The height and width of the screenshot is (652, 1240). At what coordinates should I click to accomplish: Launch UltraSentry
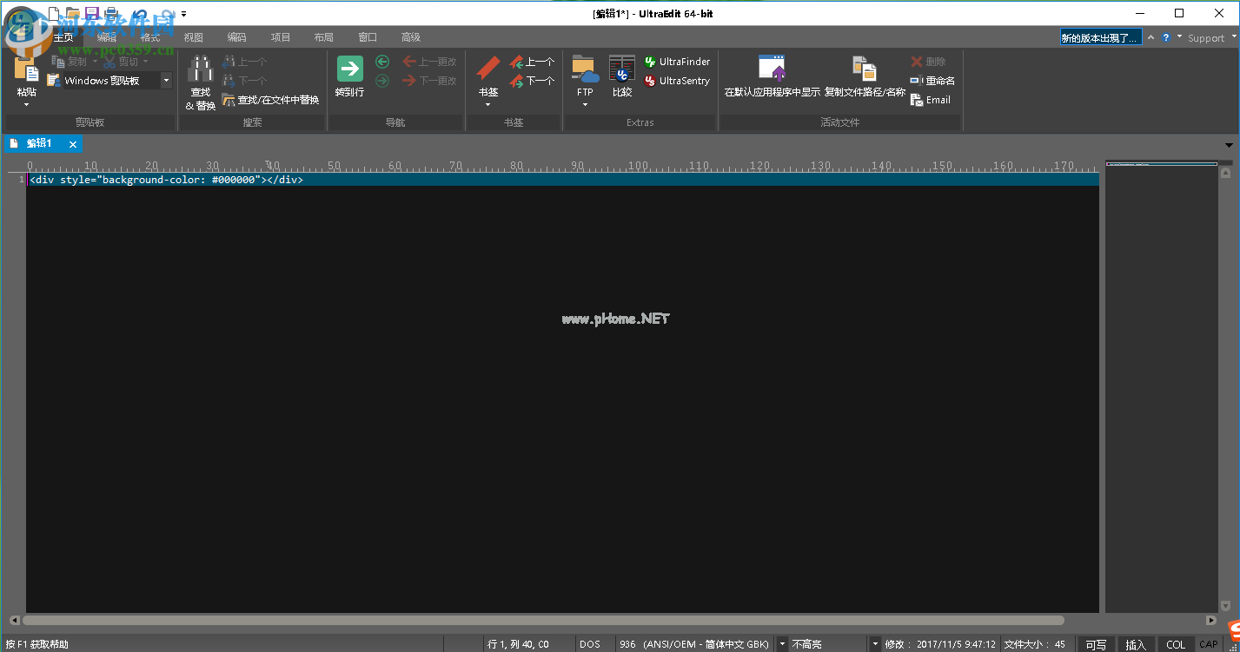pos(677,81)
